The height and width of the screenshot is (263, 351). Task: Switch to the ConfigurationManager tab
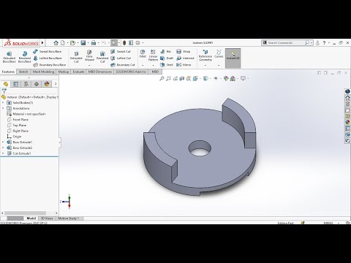coord(26,84)
